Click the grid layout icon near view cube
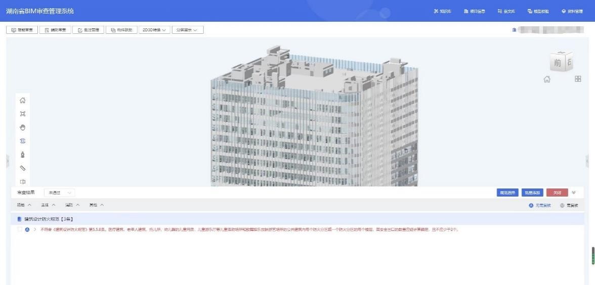The image size is (595, 285). [578, 79]
